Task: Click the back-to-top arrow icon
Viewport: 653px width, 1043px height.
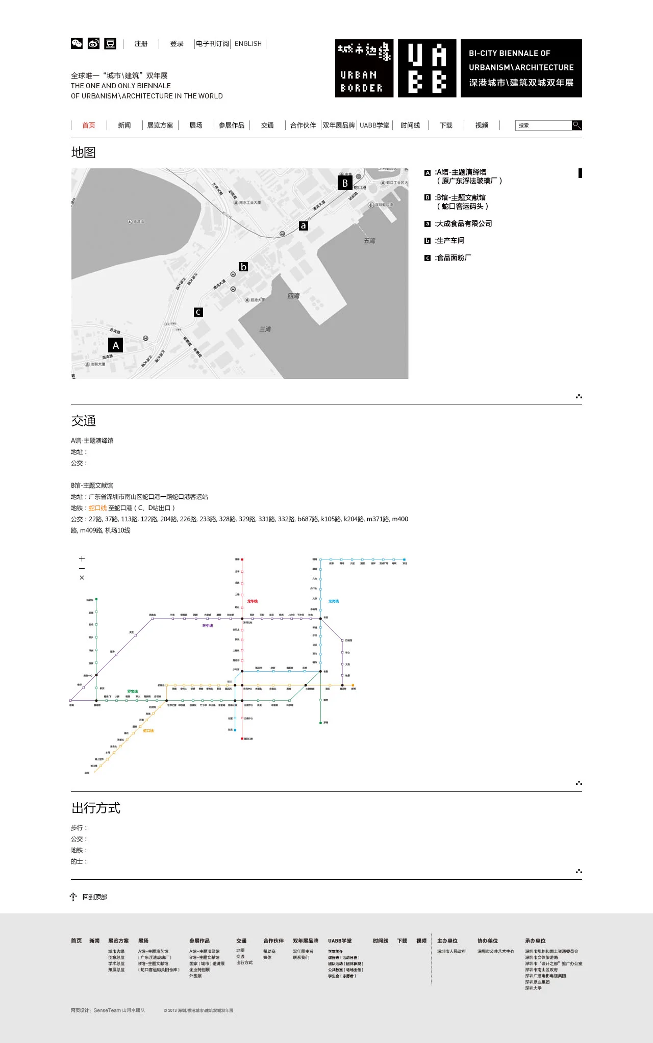Action: coord(73,897)
